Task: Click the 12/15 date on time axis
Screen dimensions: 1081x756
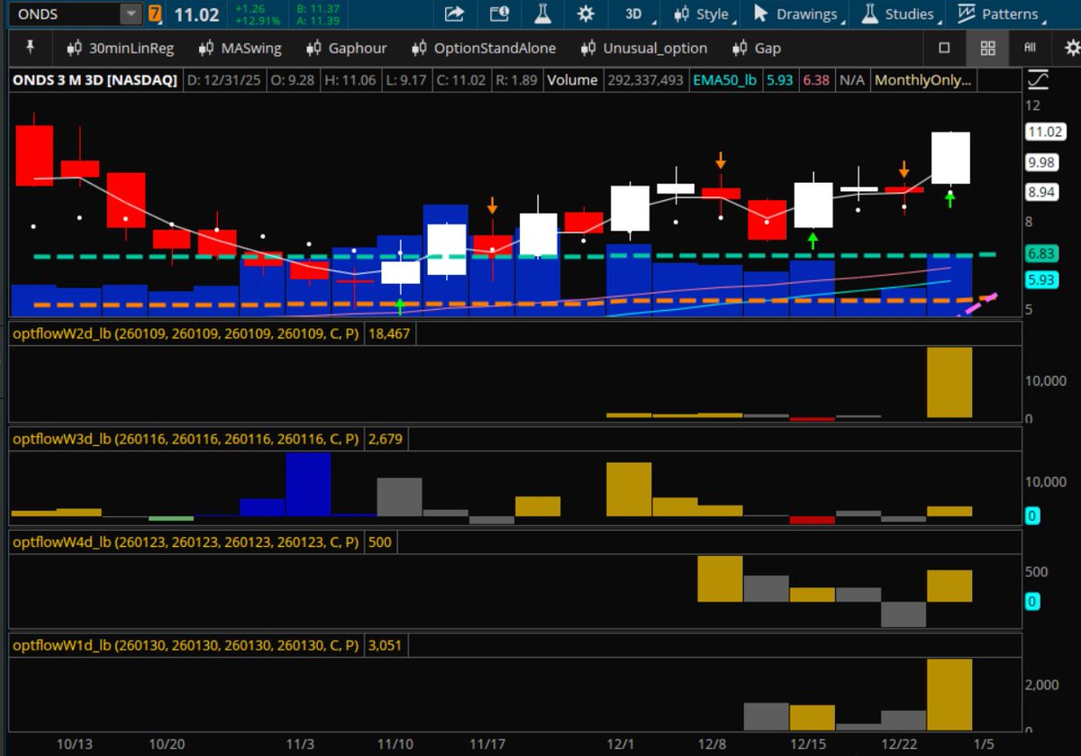Action: (x=810, y=743)
